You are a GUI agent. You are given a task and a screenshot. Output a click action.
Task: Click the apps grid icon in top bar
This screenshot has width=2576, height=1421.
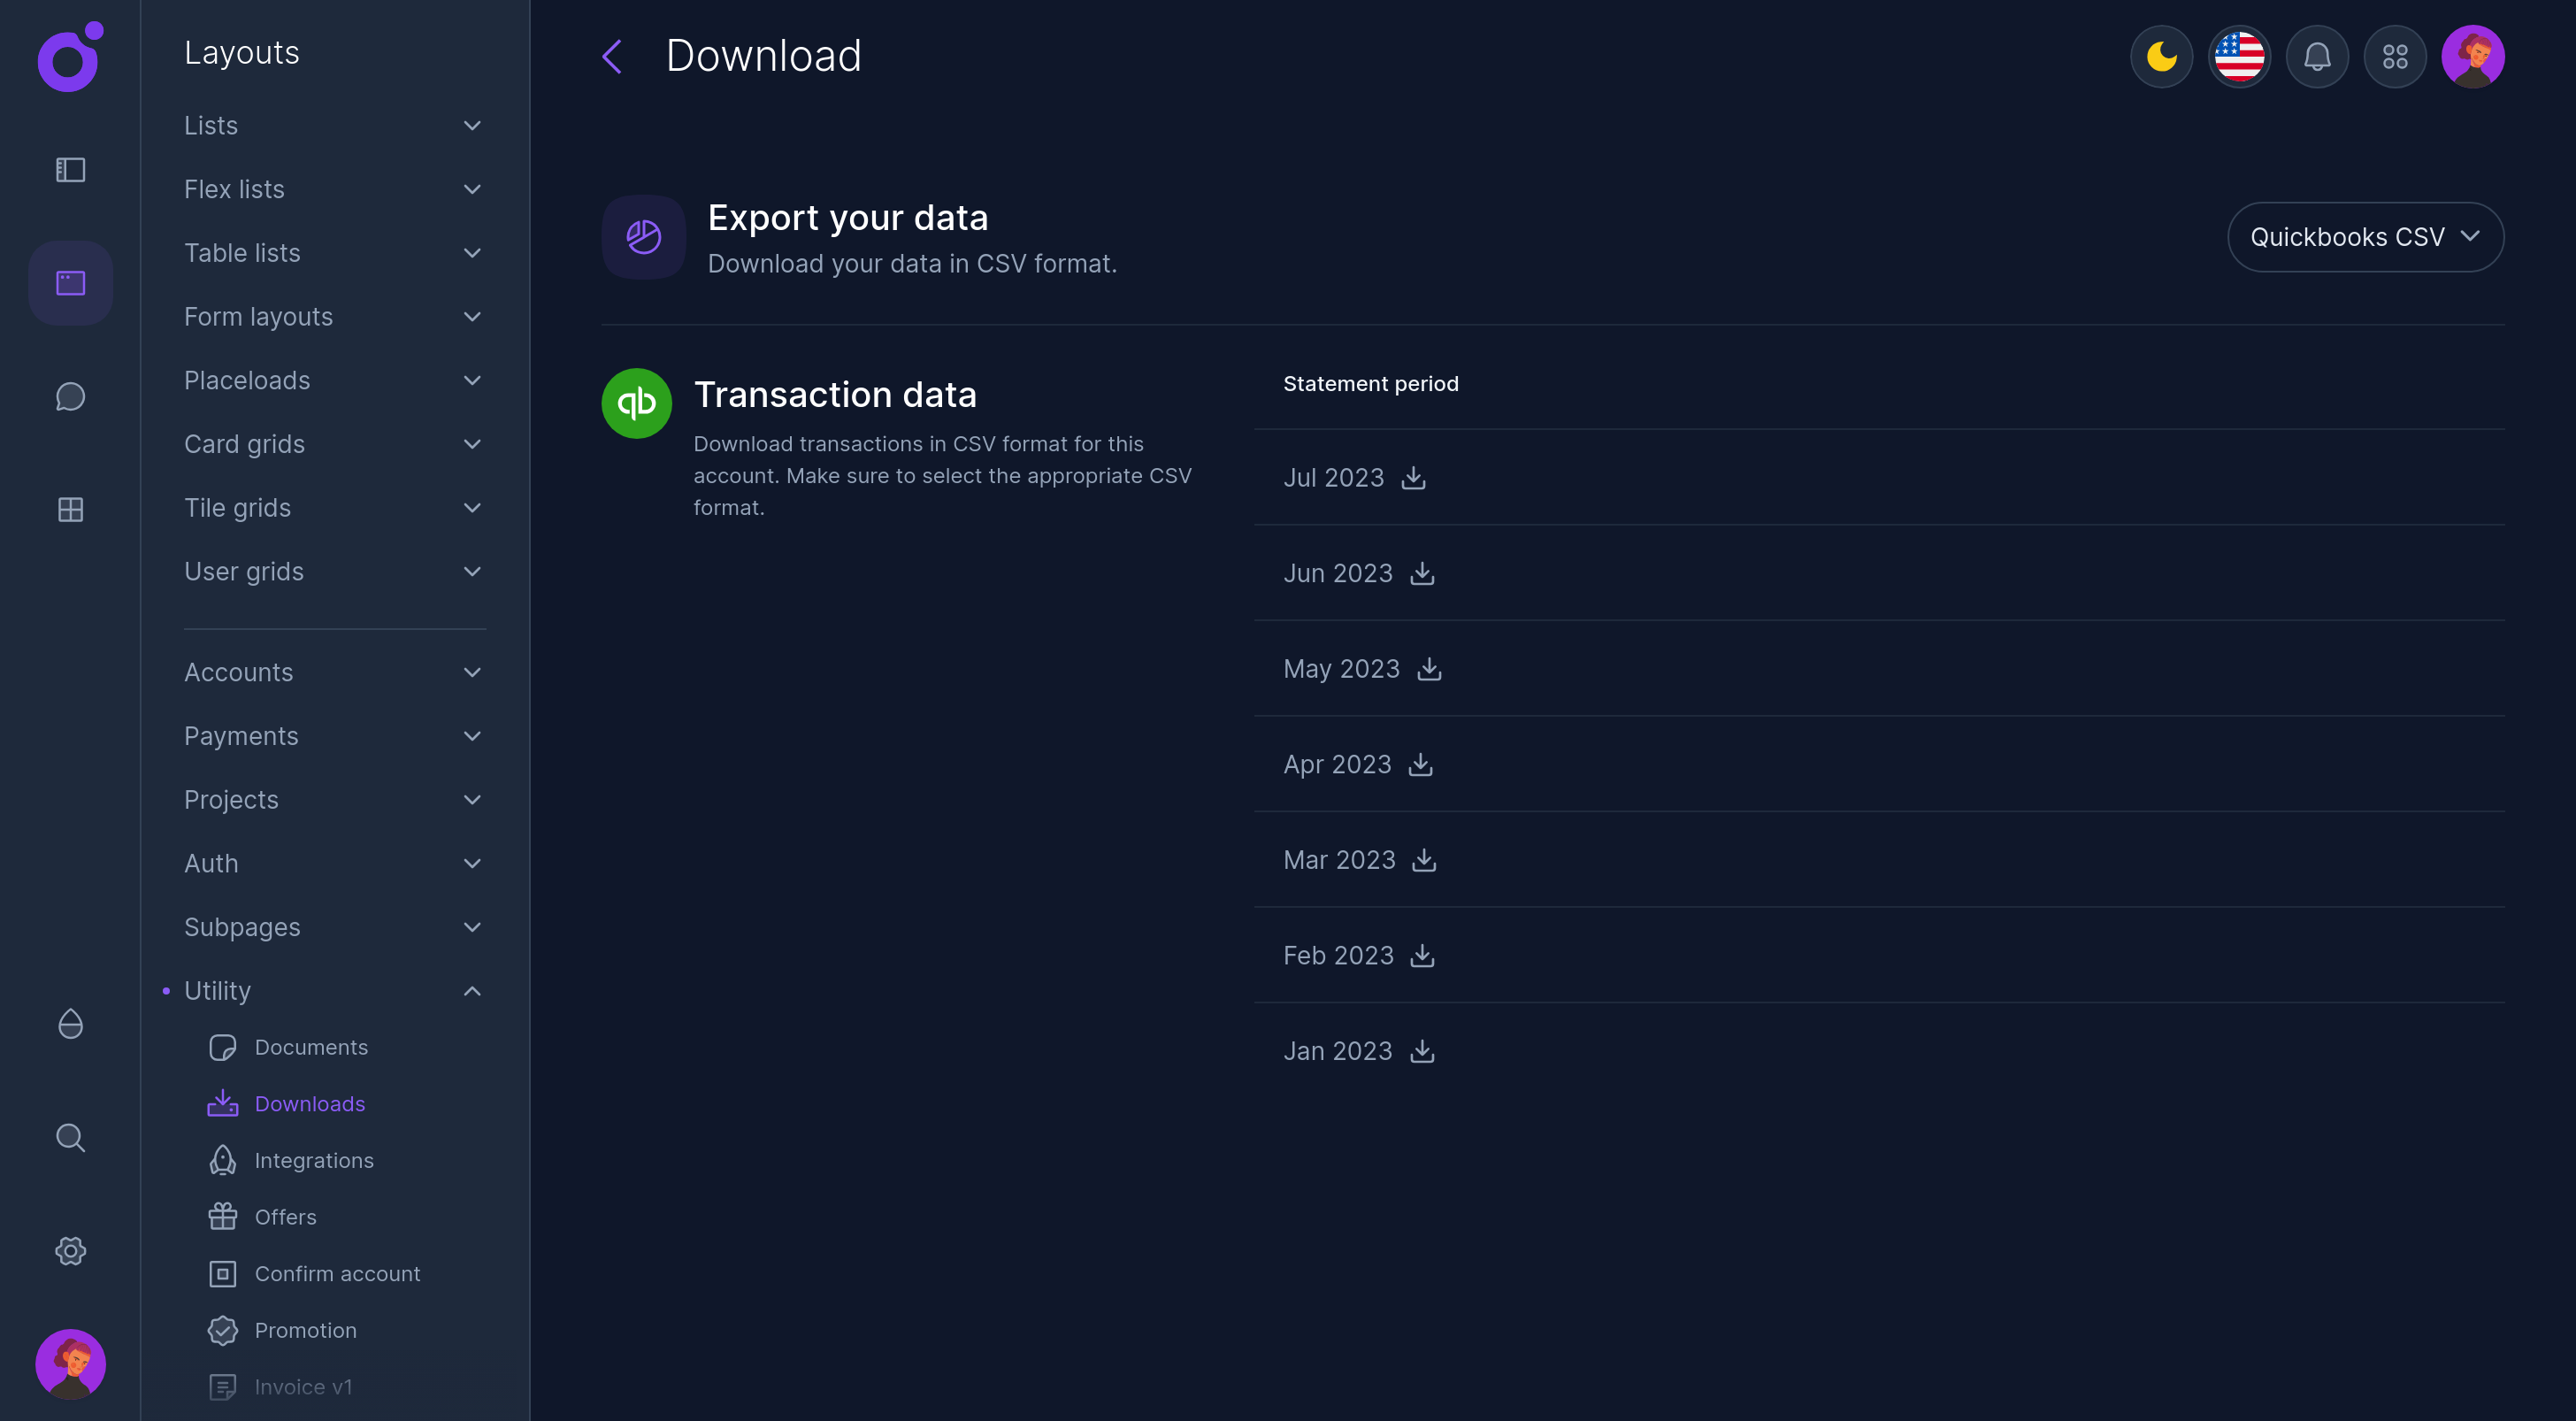[x=2395, y=57]
